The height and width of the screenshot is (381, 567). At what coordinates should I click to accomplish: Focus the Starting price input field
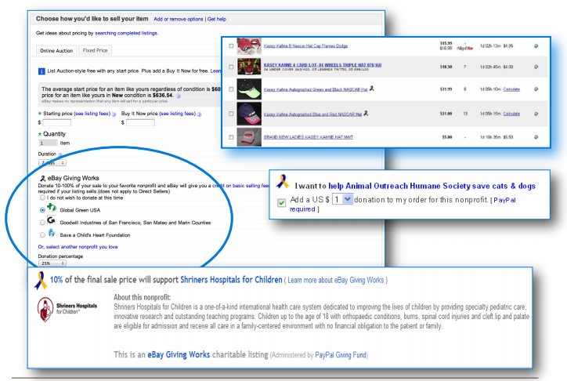pos(56,122)
